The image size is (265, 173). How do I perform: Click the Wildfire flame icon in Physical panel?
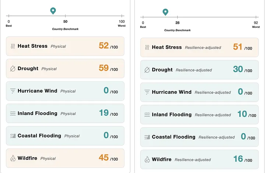13,158
